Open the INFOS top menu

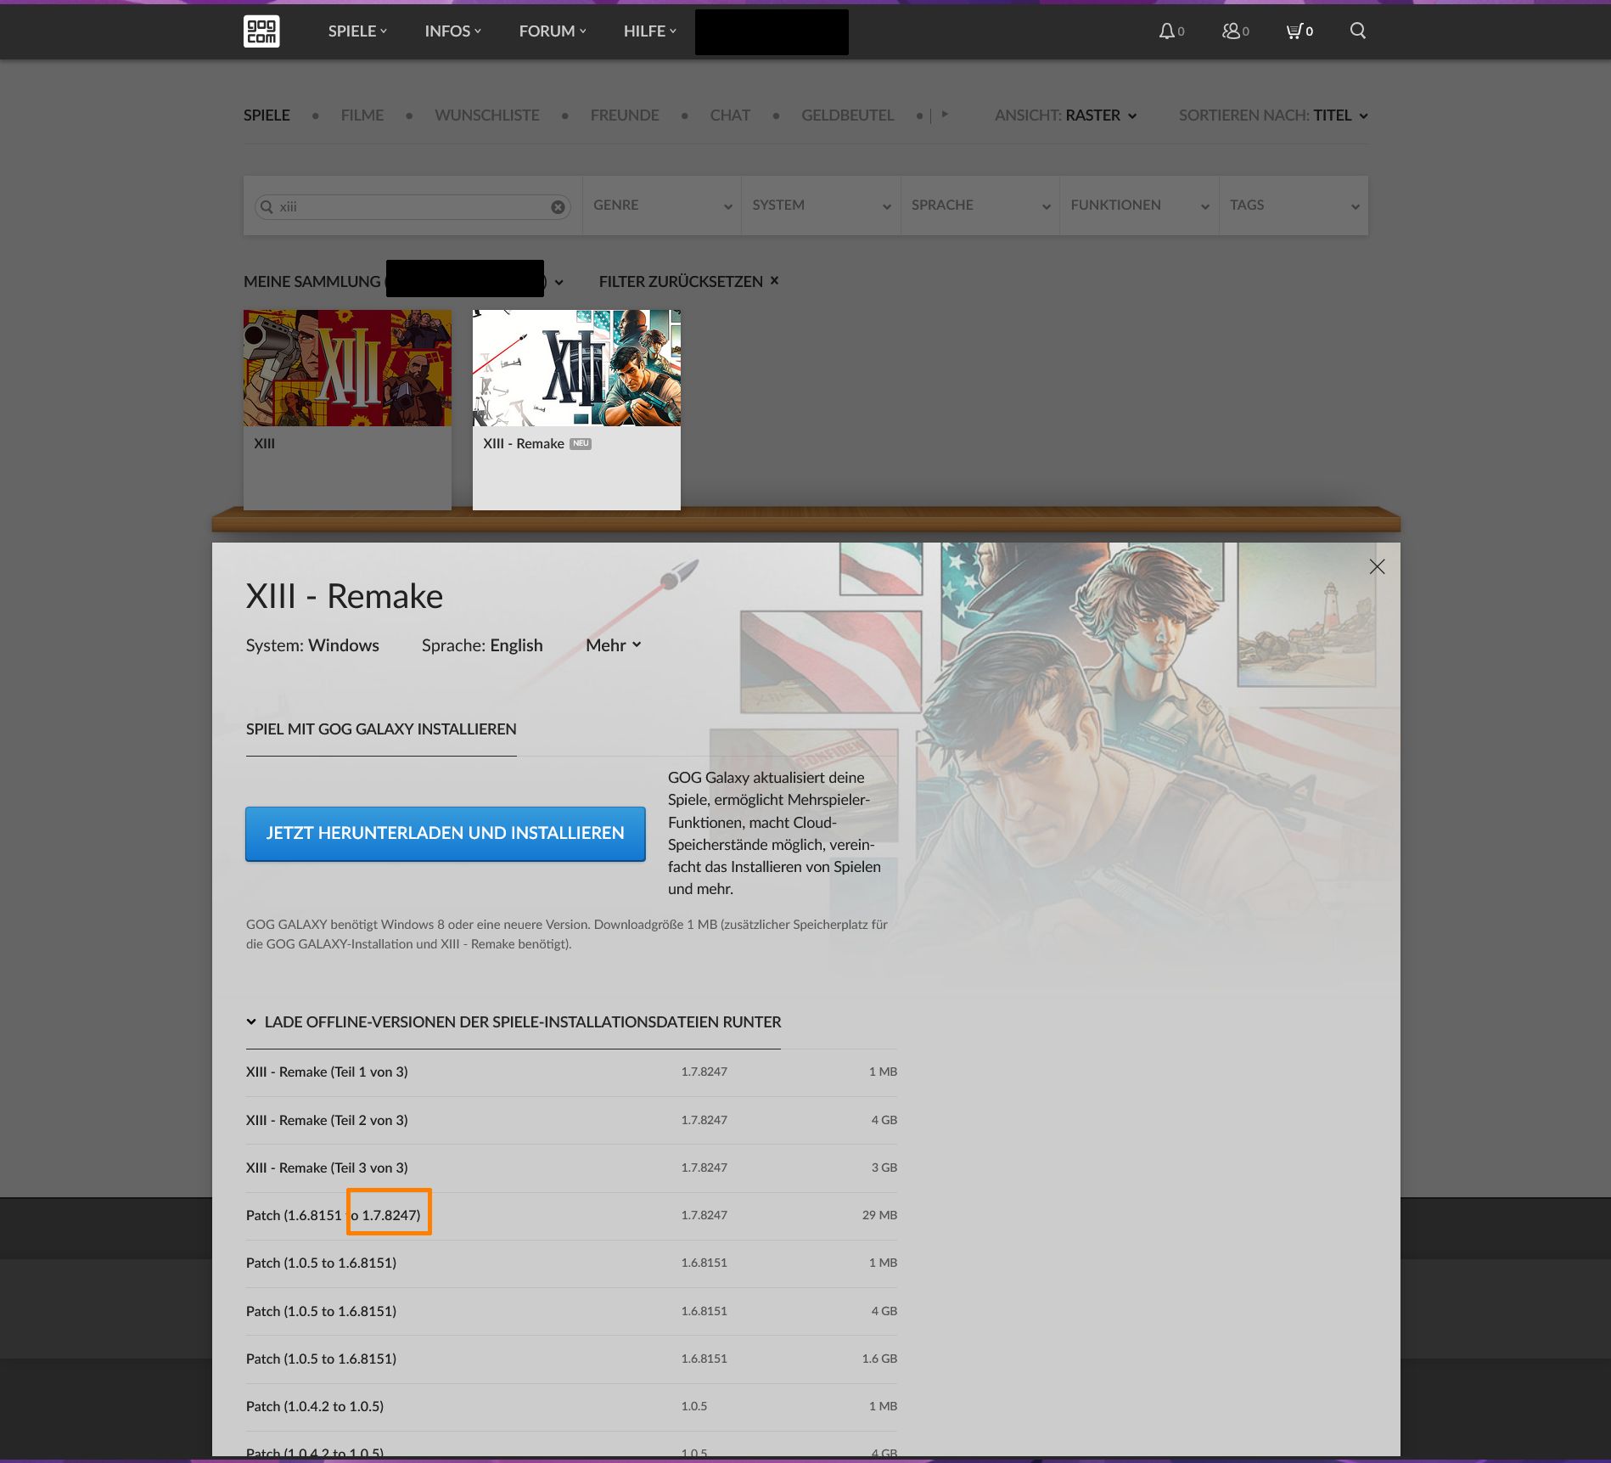[452, 31]
